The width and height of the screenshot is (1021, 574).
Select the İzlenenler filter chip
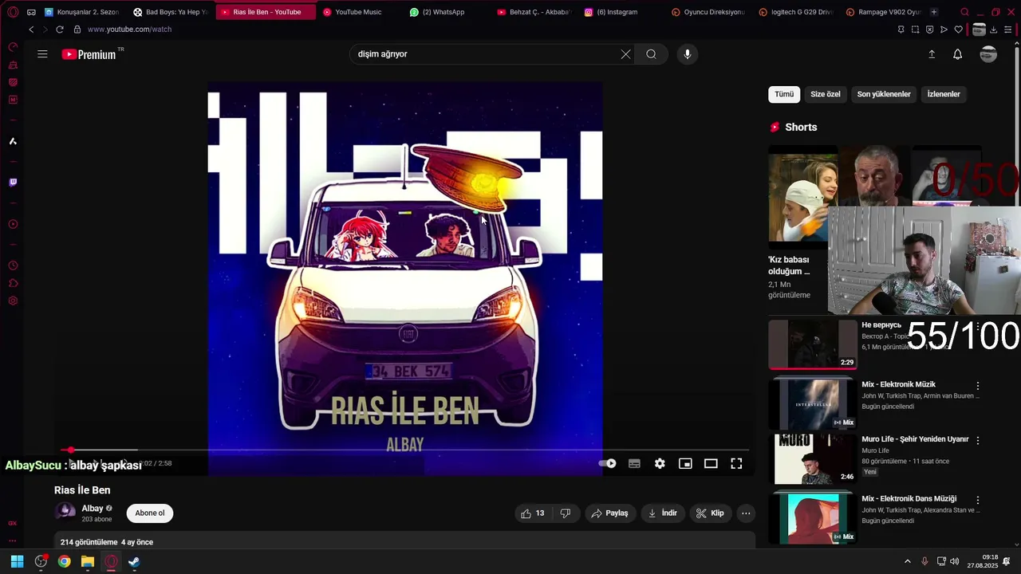pyautogui.click(x=944, y=94)
